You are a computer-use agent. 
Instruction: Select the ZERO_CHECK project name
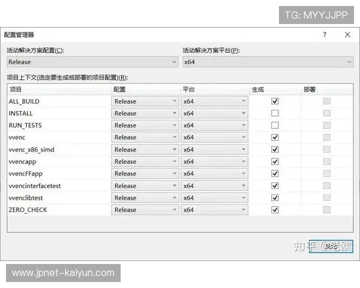[28, 209]
